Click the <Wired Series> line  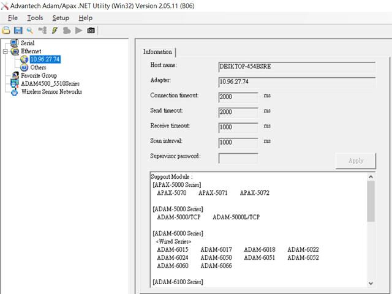(173, 241)
